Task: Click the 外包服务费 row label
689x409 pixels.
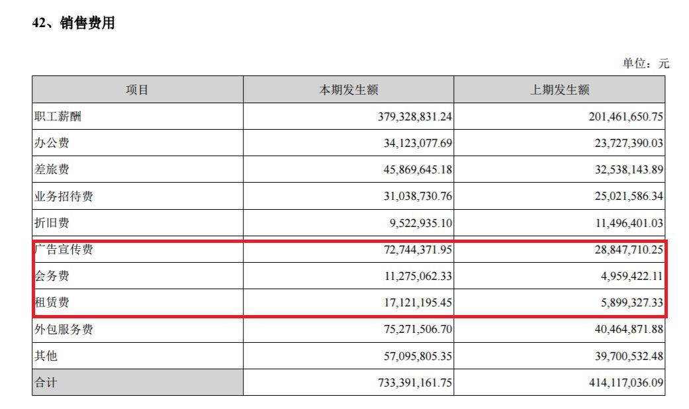Action: click(x=64, y=330)
